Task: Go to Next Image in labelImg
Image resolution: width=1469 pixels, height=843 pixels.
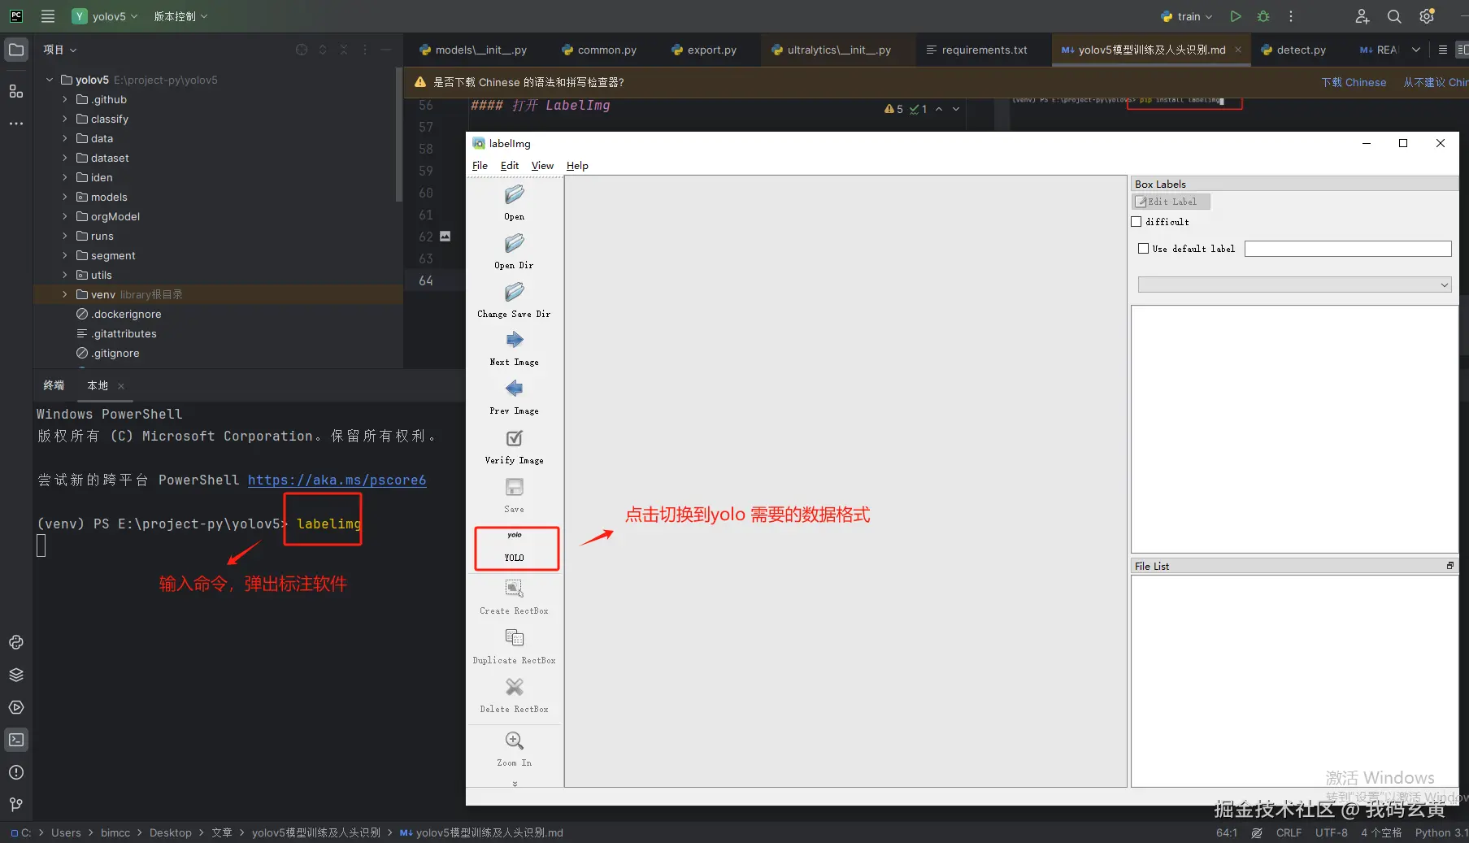Action: click(x=514, y=341)
